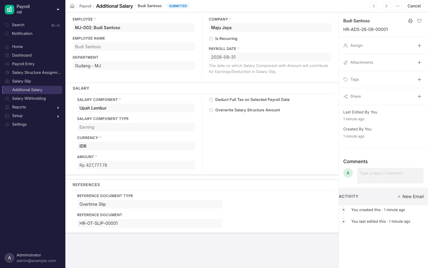Image resolution: width=428 pixels, height=268 pixels.
Task: Open the three-dots more actions menu
Action: tap(398, 6)
